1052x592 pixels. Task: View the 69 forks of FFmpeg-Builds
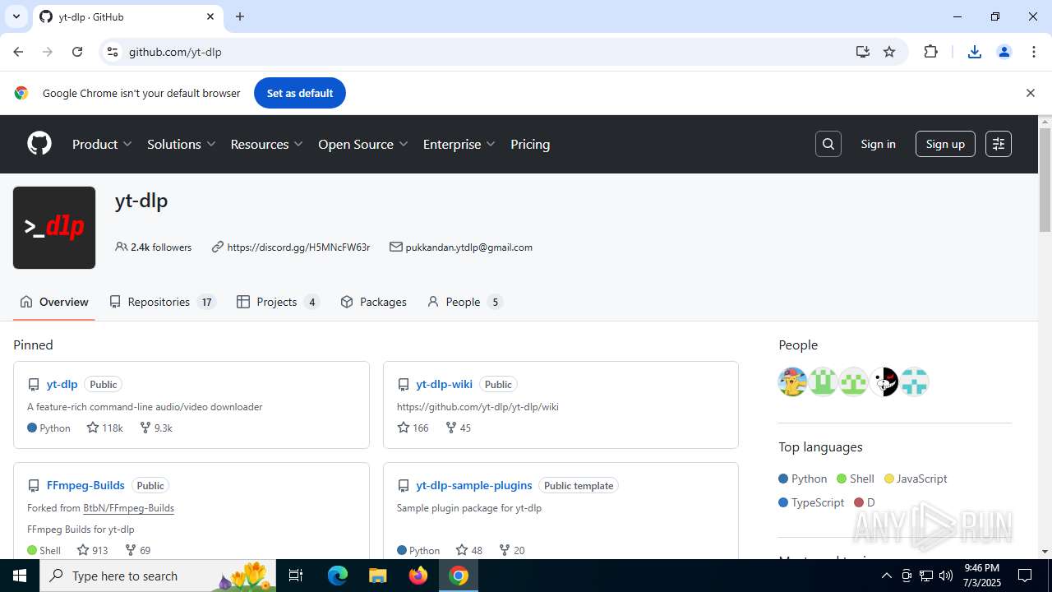coord(137,550)
